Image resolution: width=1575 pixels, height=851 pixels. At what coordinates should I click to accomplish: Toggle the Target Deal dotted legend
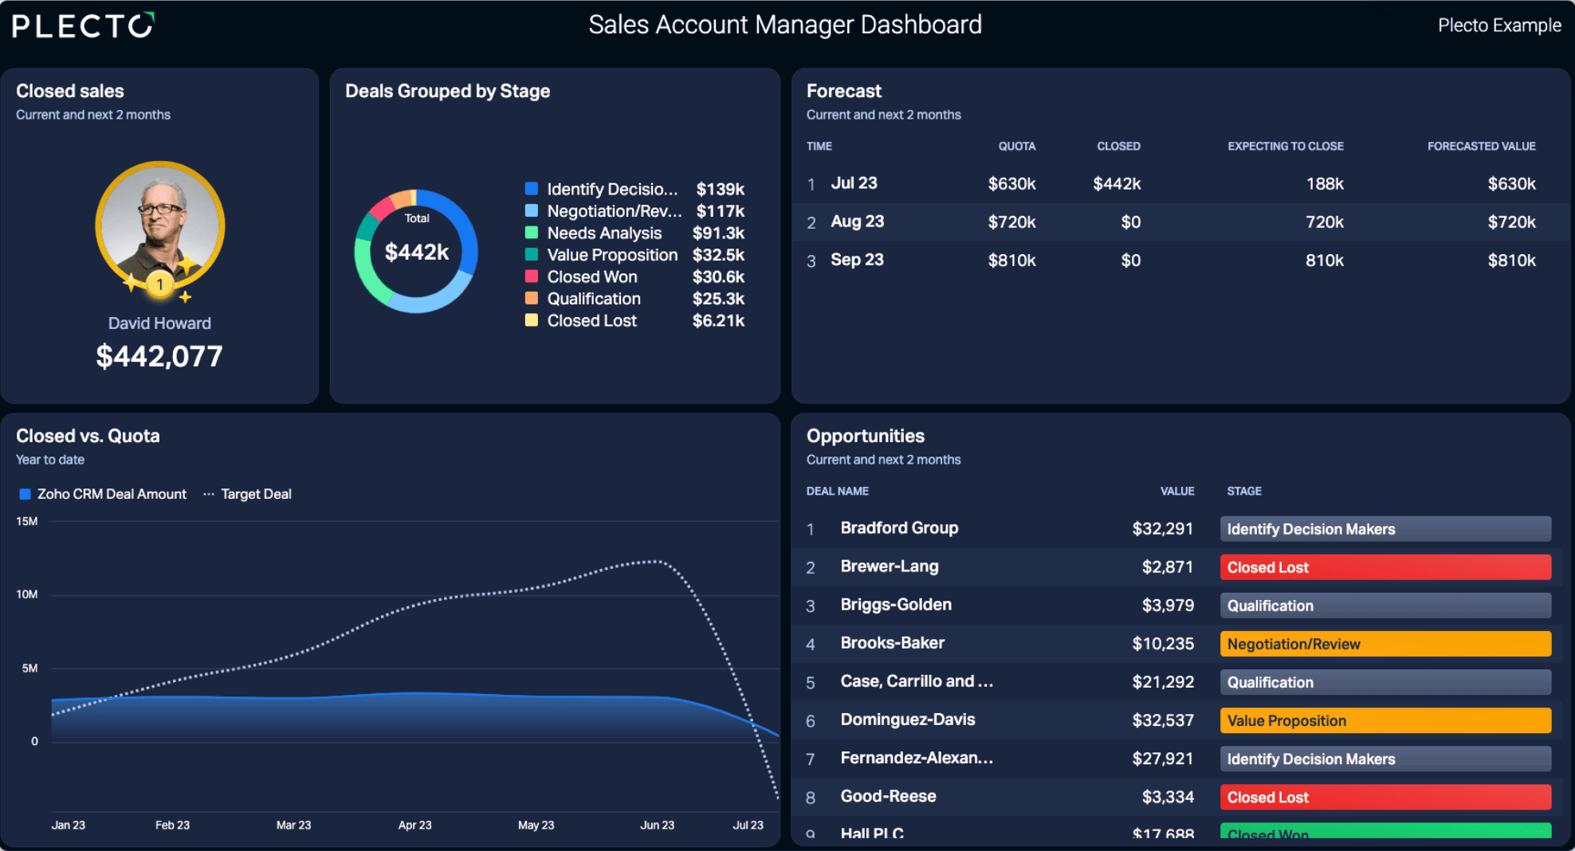247,494
